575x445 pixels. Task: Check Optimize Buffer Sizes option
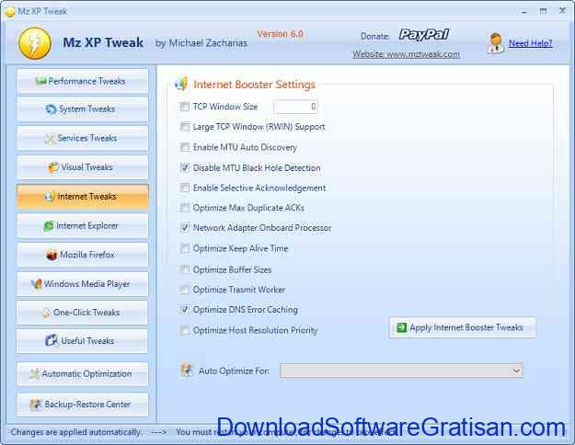184,269
